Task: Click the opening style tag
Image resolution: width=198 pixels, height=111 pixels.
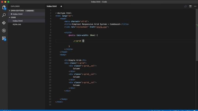Action: 68,32
